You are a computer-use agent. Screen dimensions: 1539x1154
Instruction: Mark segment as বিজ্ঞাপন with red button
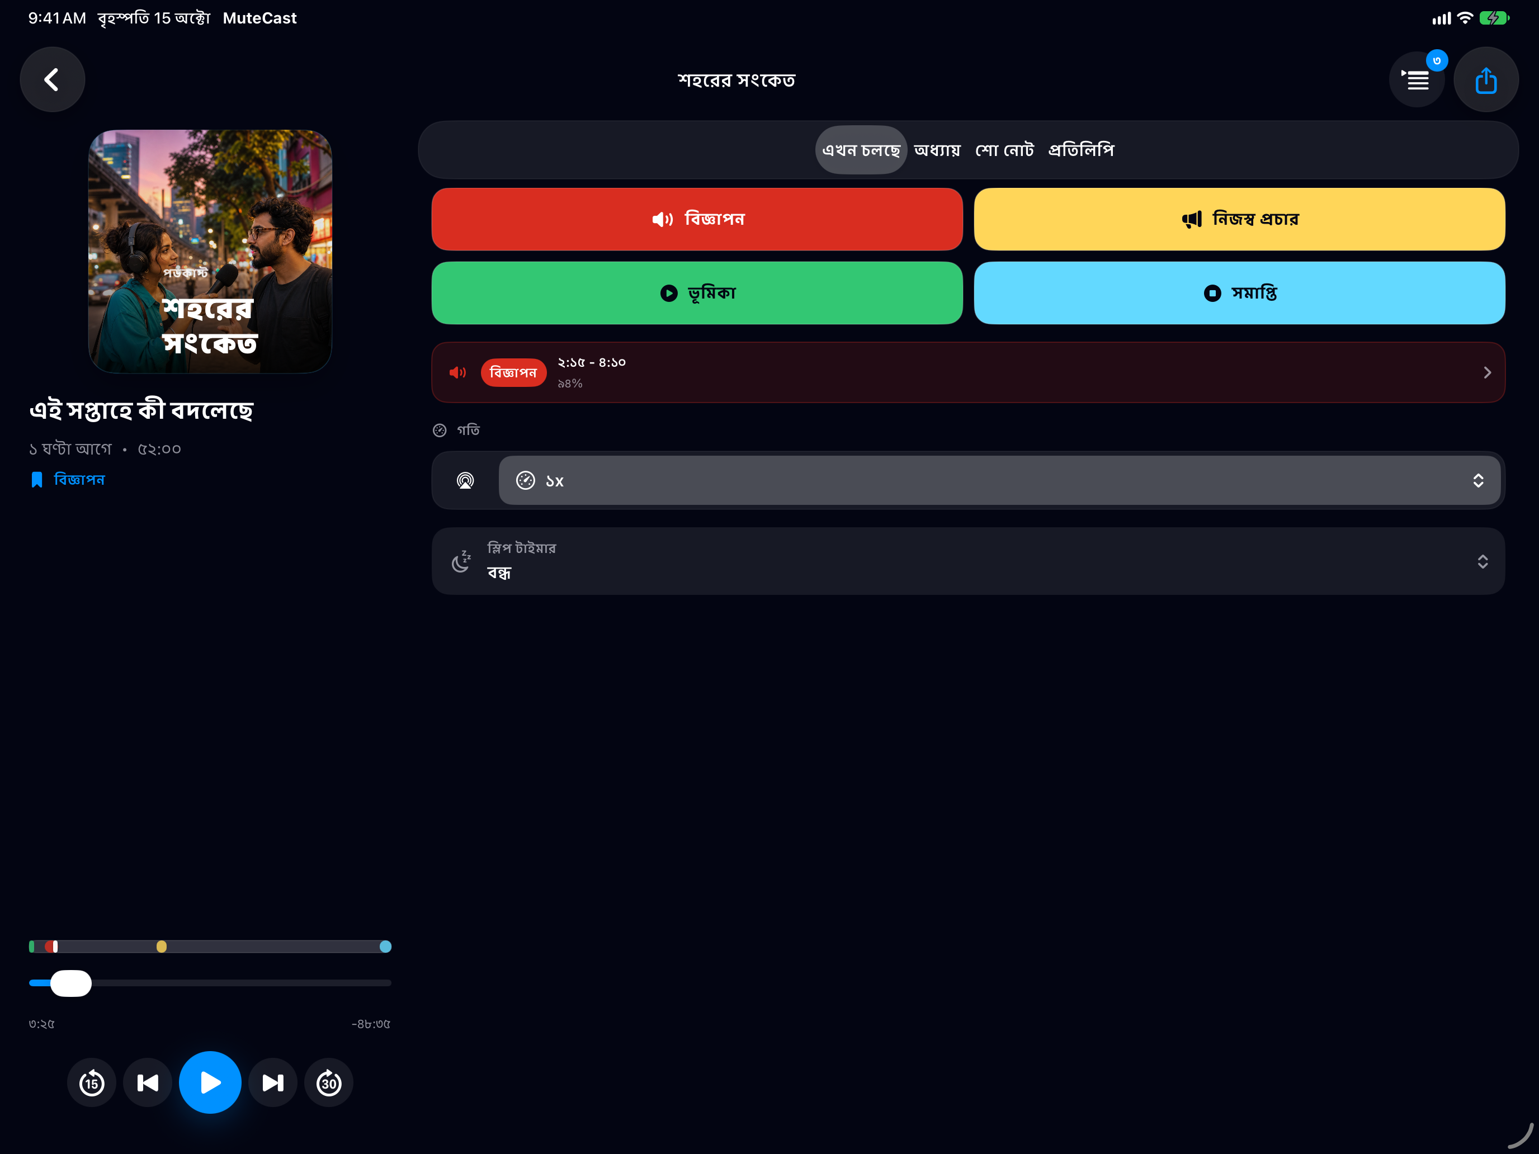click(696, 219)
